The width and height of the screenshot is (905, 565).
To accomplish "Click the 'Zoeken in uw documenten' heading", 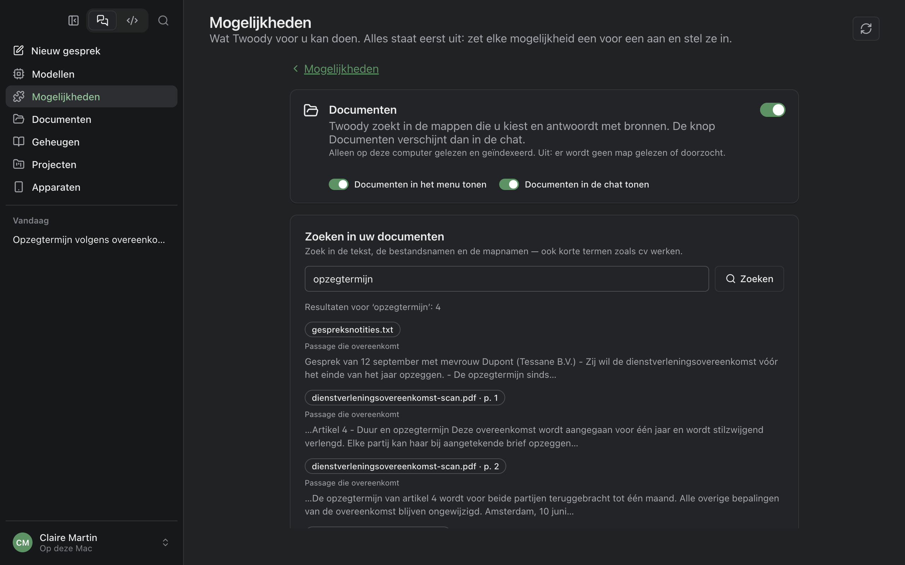I will (x=374, y=237).
